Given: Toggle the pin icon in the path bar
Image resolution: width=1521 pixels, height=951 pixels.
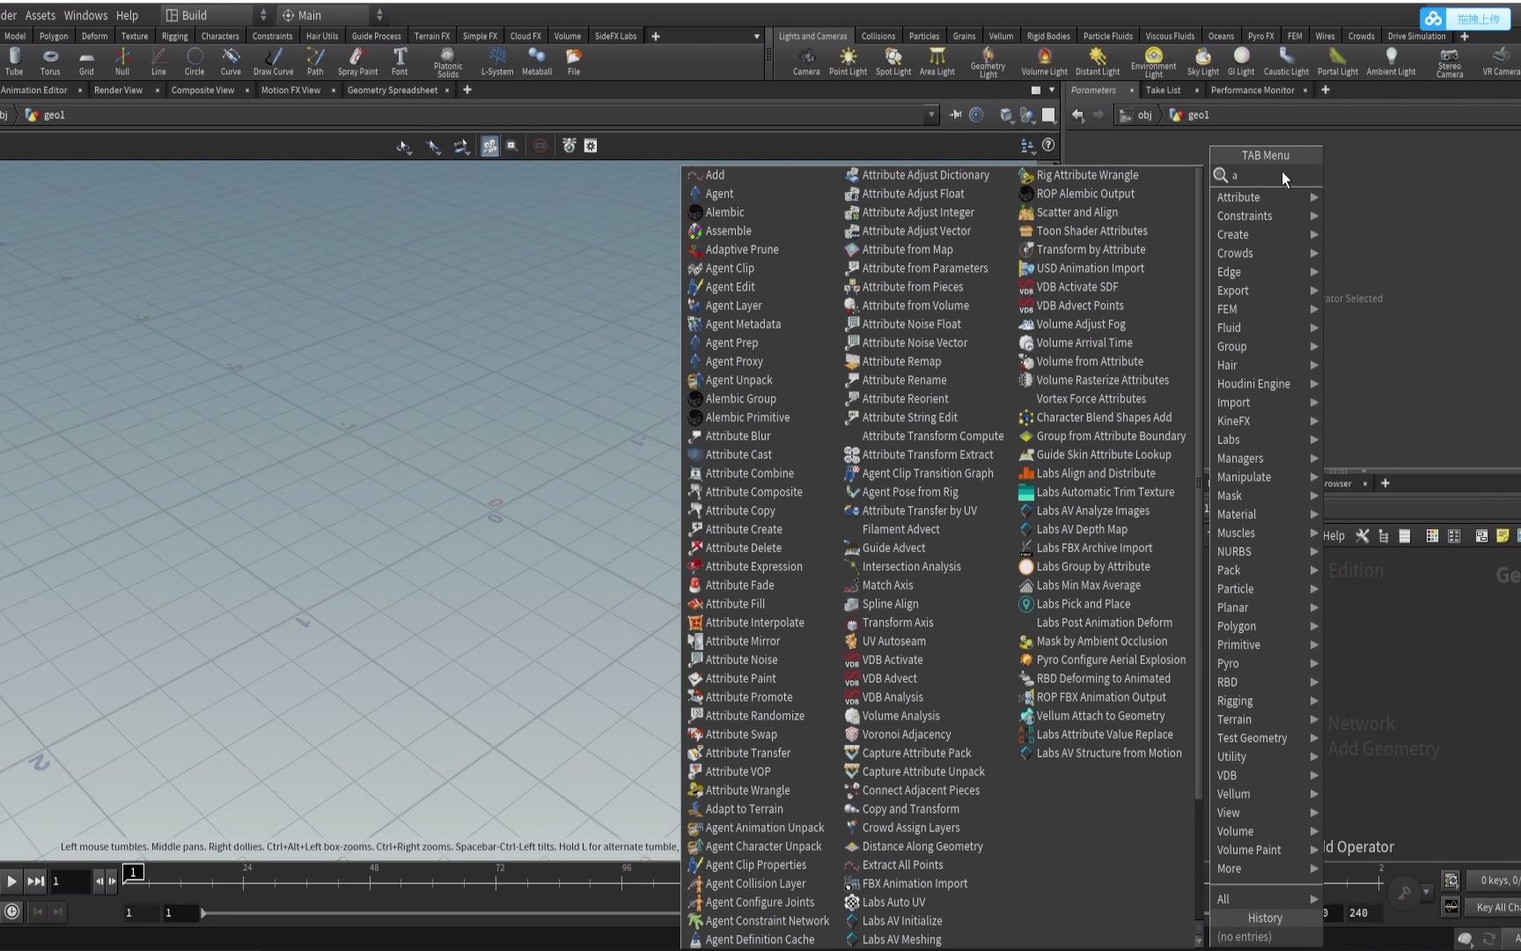Looking at the screenshot, I should pyautogui.click(x=955, y=115).
